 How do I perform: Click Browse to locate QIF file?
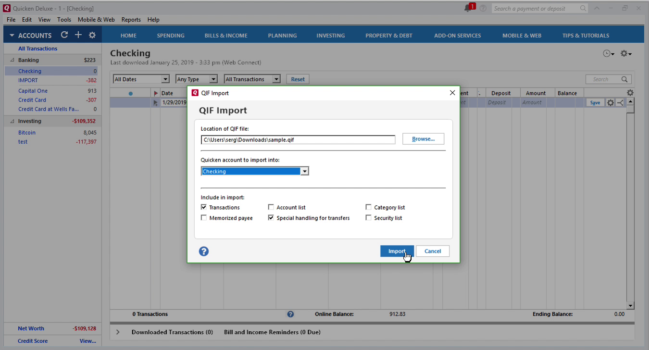click(423, 139)
